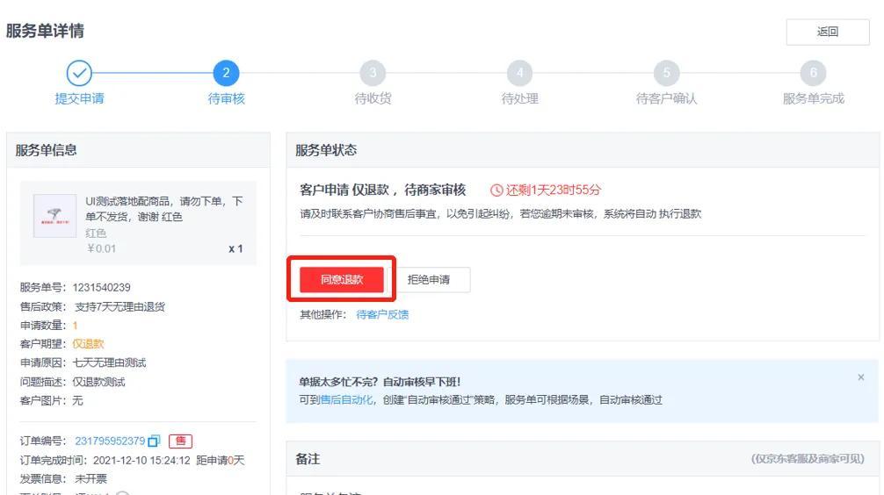Click the product thumbnail image

click(54, 216)
